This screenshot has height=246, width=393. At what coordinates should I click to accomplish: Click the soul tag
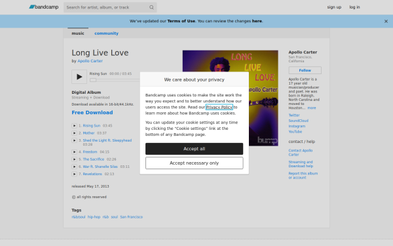tap(115, 217)
